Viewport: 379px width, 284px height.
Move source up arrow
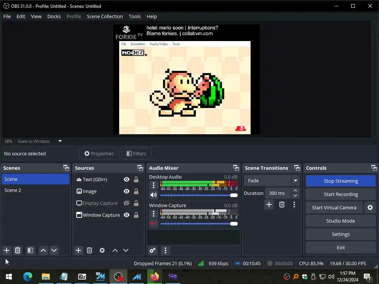click(115, 250)
